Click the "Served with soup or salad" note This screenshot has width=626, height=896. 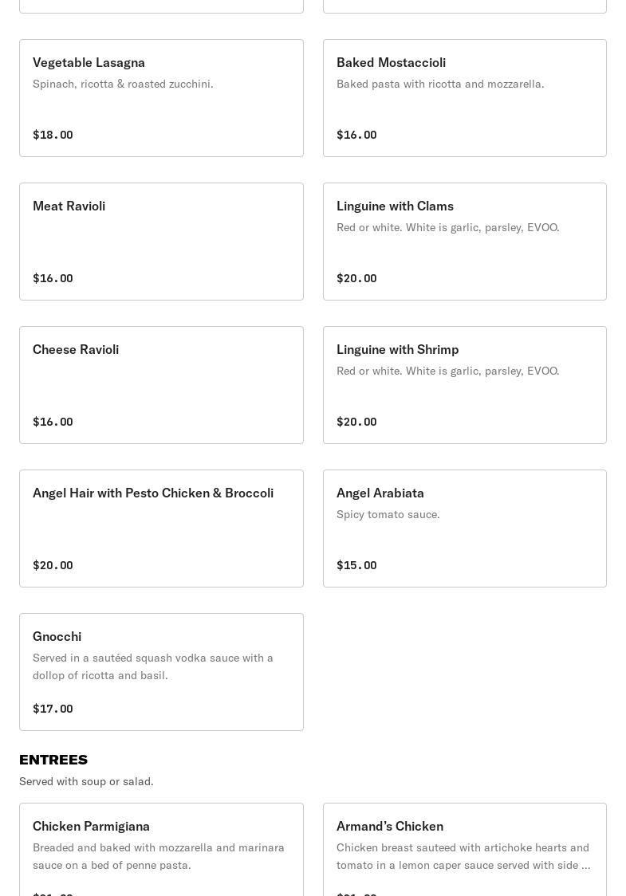[86, 781]
